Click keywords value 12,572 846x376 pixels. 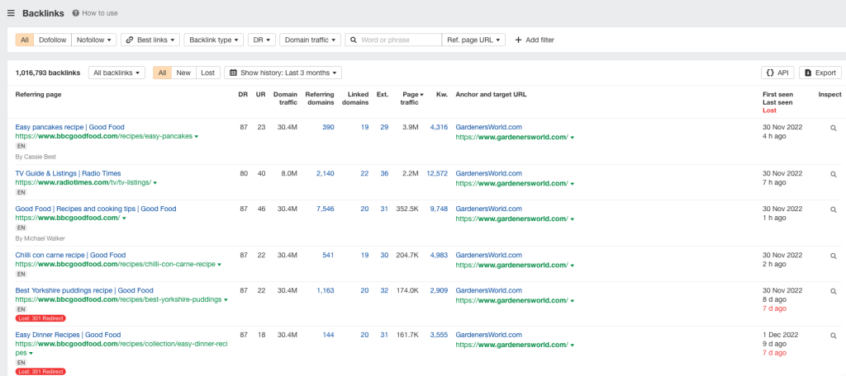(437, 173)
